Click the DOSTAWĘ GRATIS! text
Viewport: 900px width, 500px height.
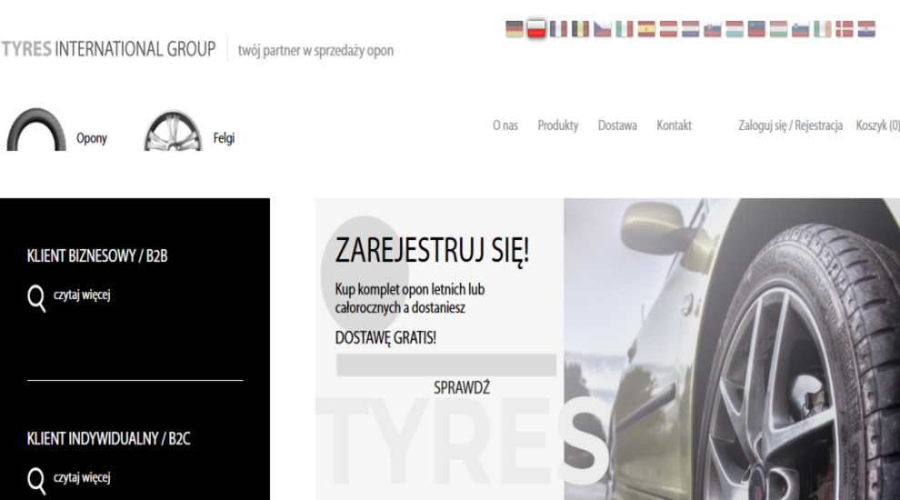385,337
